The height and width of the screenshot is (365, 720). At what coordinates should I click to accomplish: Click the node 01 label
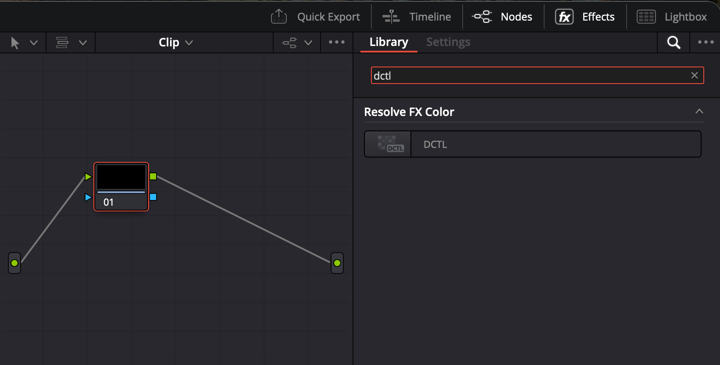coord(108,202)
